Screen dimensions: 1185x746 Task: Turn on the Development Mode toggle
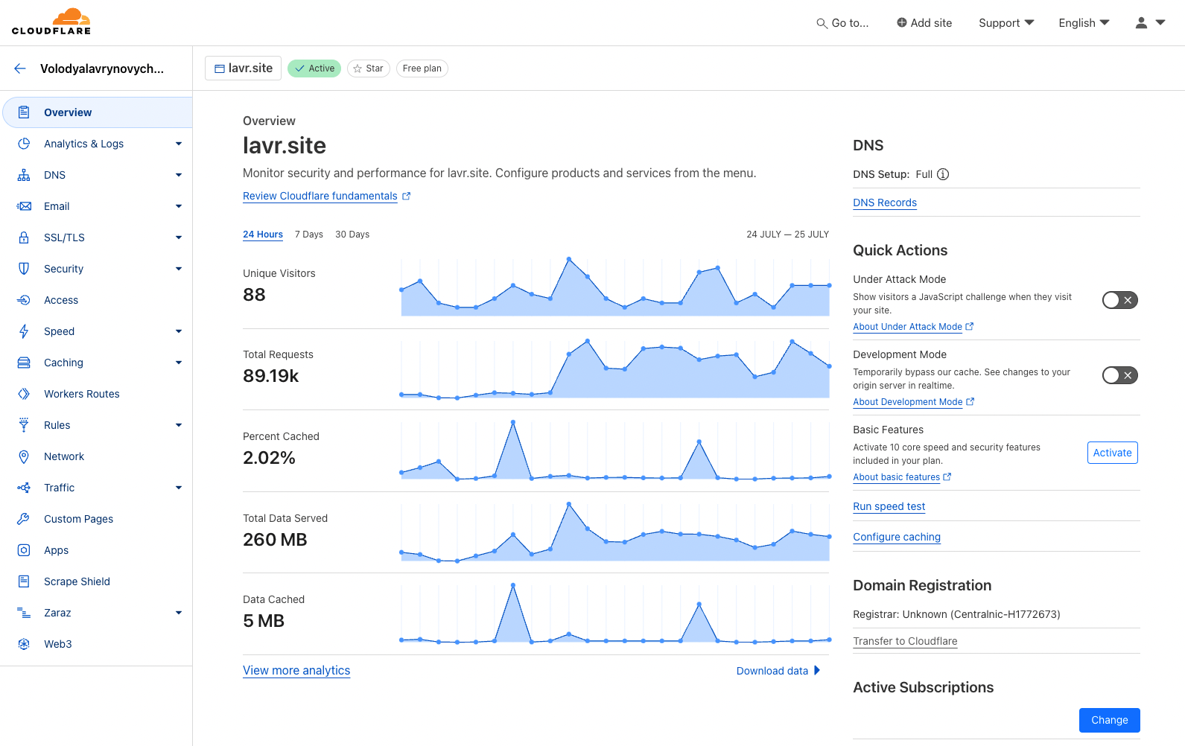pyautogui.click(x=1119, y=375)
